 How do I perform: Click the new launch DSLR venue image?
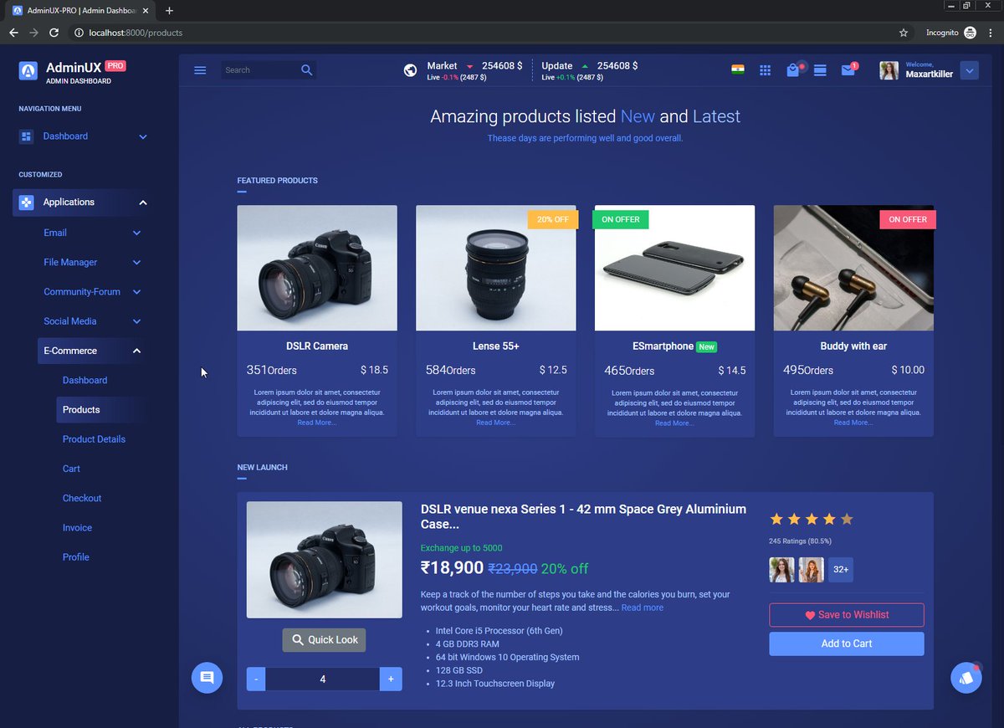[325, 560]
